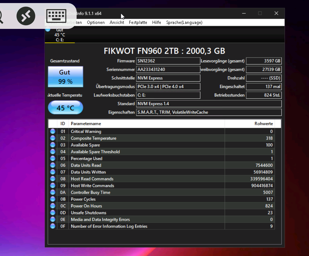Click the Firmware field showing SN12362
Image resolution: width=309 pixels, height=256 pixels.
(168, 61)
